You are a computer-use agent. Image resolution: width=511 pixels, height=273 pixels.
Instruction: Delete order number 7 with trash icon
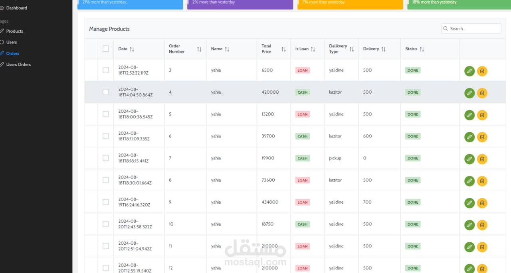click(x=482, y=159)
